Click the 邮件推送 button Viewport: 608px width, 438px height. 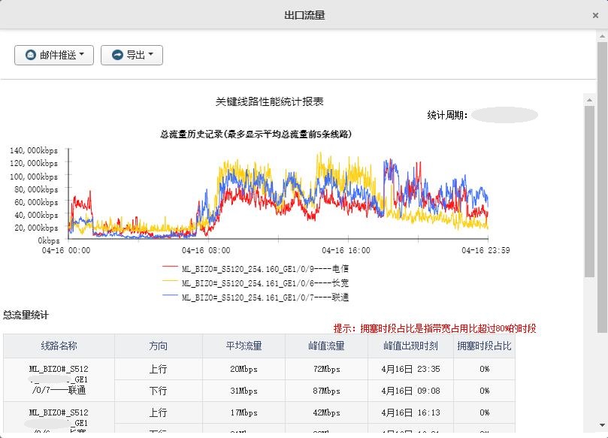53,54
